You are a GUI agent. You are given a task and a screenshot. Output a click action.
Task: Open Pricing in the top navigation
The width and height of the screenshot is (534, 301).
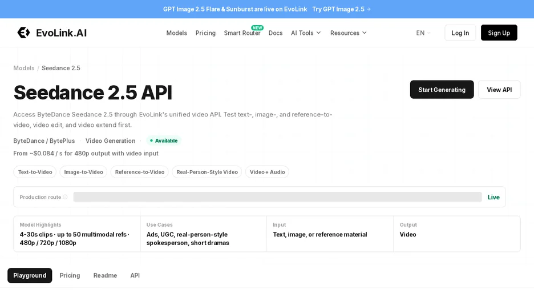(x=205, y=33)
